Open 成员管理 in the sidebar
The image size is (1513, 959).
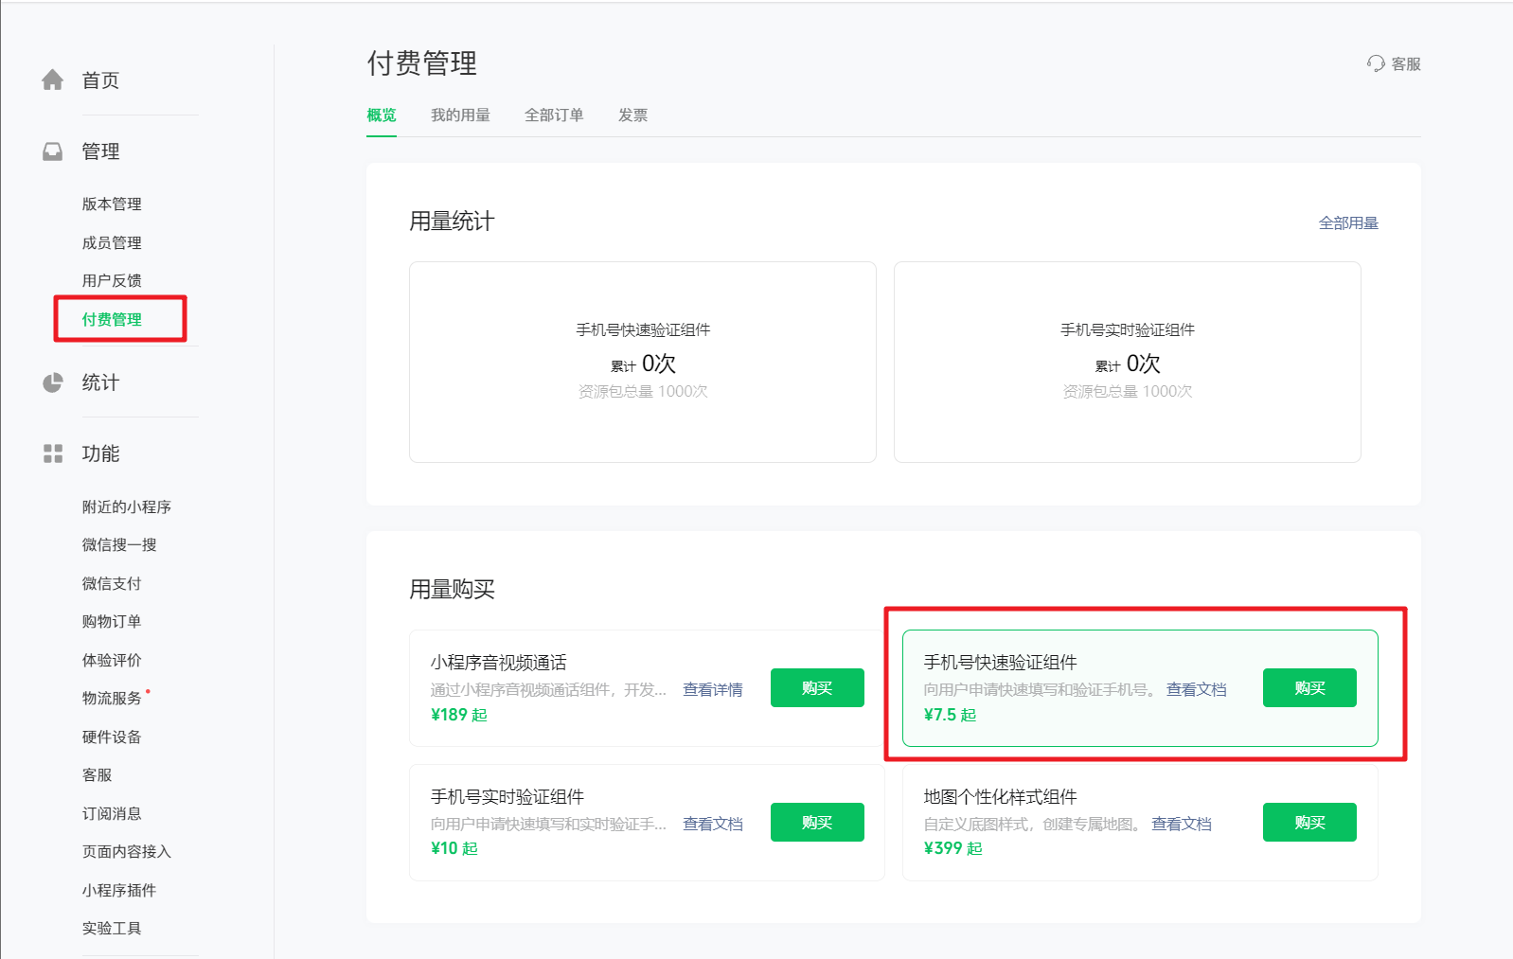(x=112, y=243)
